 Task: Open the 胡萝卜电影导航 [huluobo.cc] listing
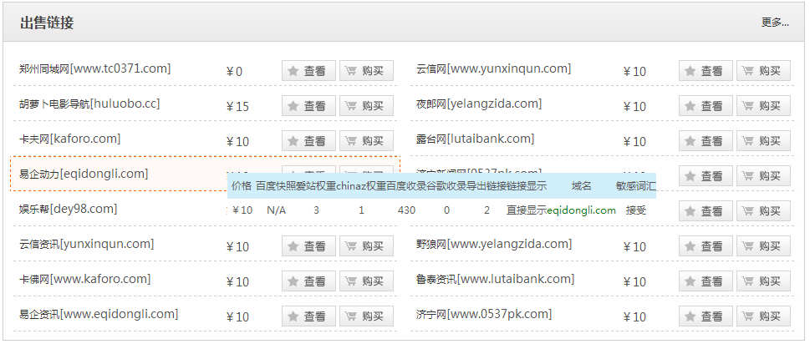[89, 104]
